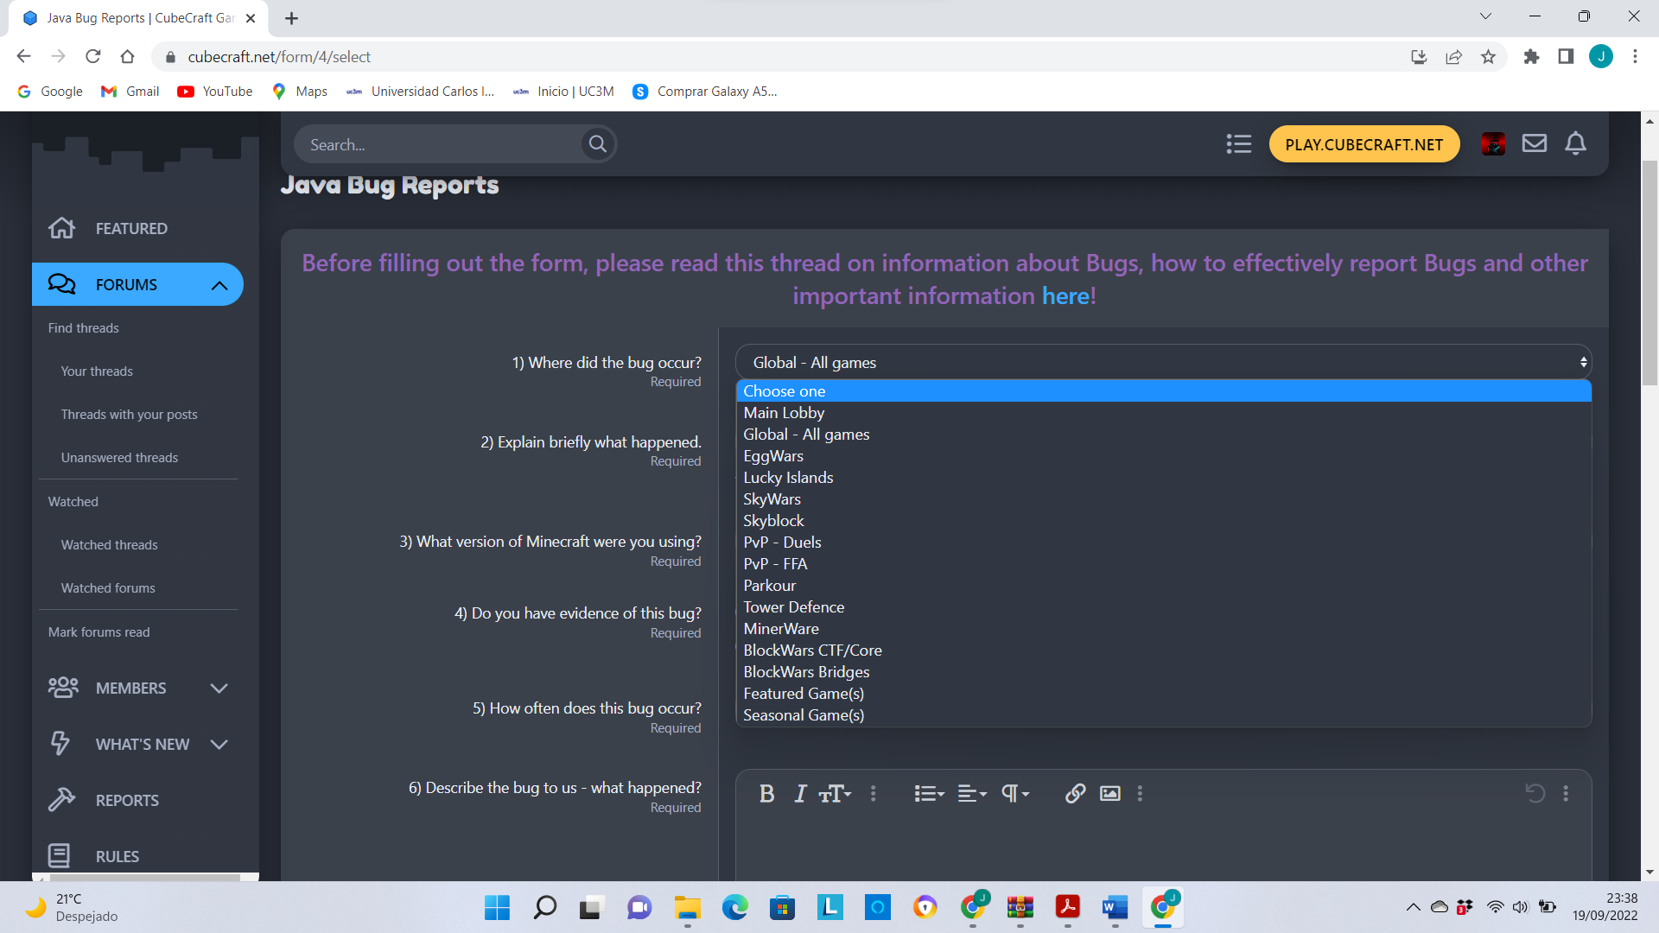The height and width of the screenshot is (933, 1659).
Task: Insert an image in the editor
Action: pos(1109,793)
